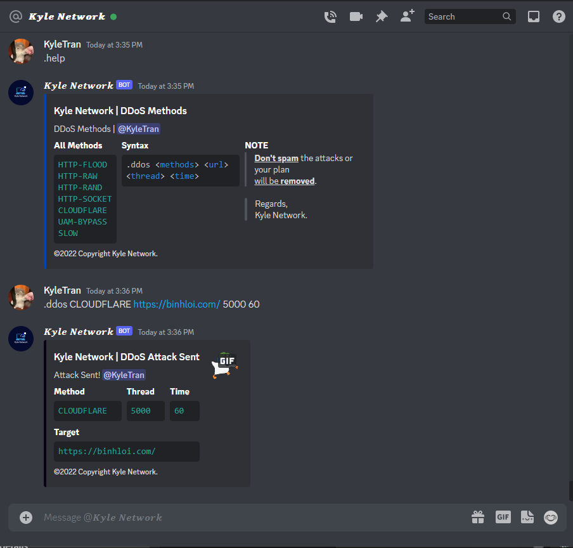Click CLOUDFLARE under the Method field
Viewport: 573px width, 548px height.
point(82,411)
